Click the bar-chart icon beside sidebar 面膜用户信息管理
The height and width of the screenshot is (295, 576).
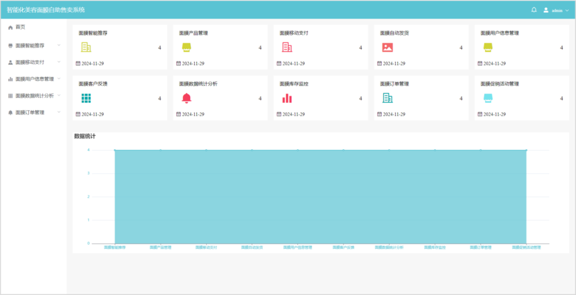pyautogui.click(x=10, y=79)
